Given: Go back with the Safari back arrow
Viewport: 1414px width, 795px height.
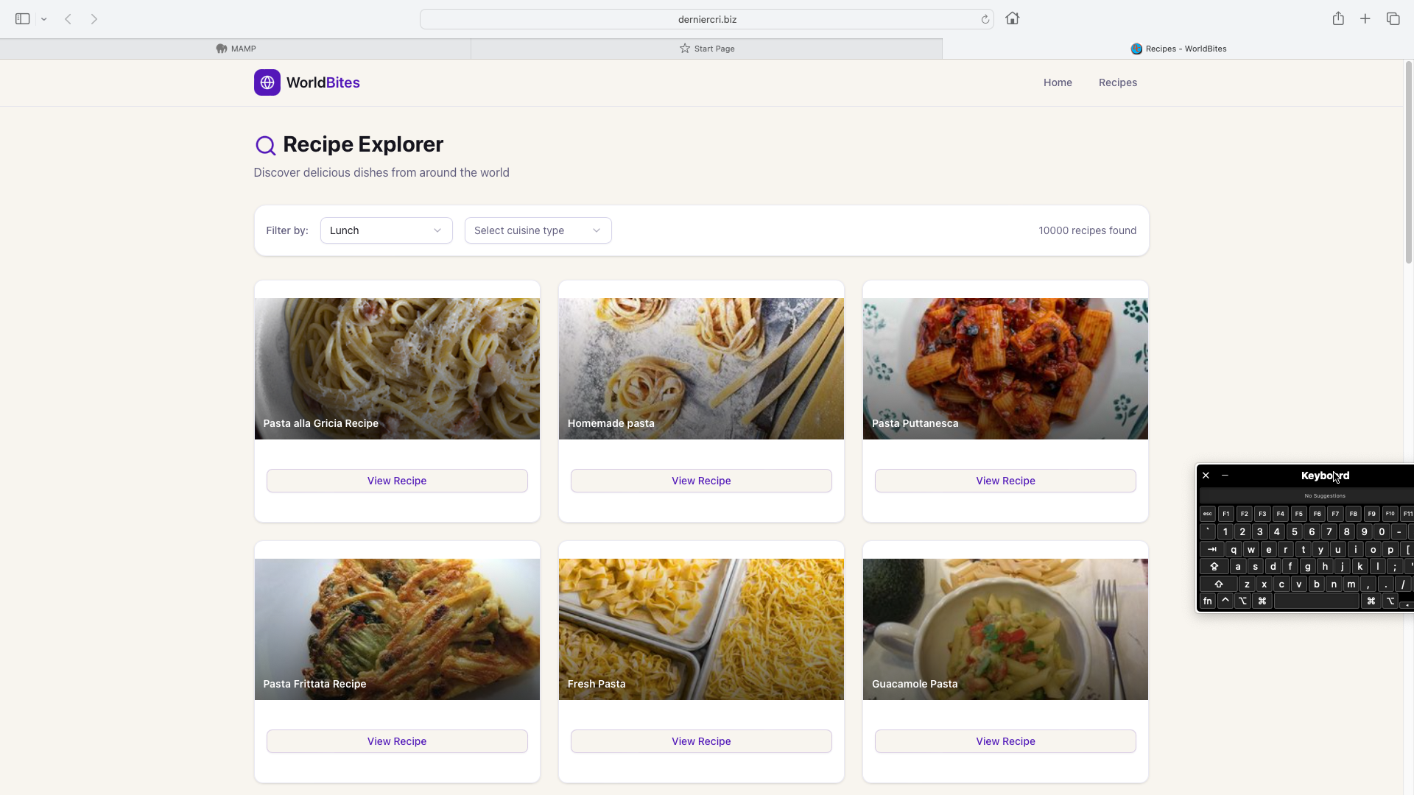Looking at the screenshot, I should tap(68, 19).
